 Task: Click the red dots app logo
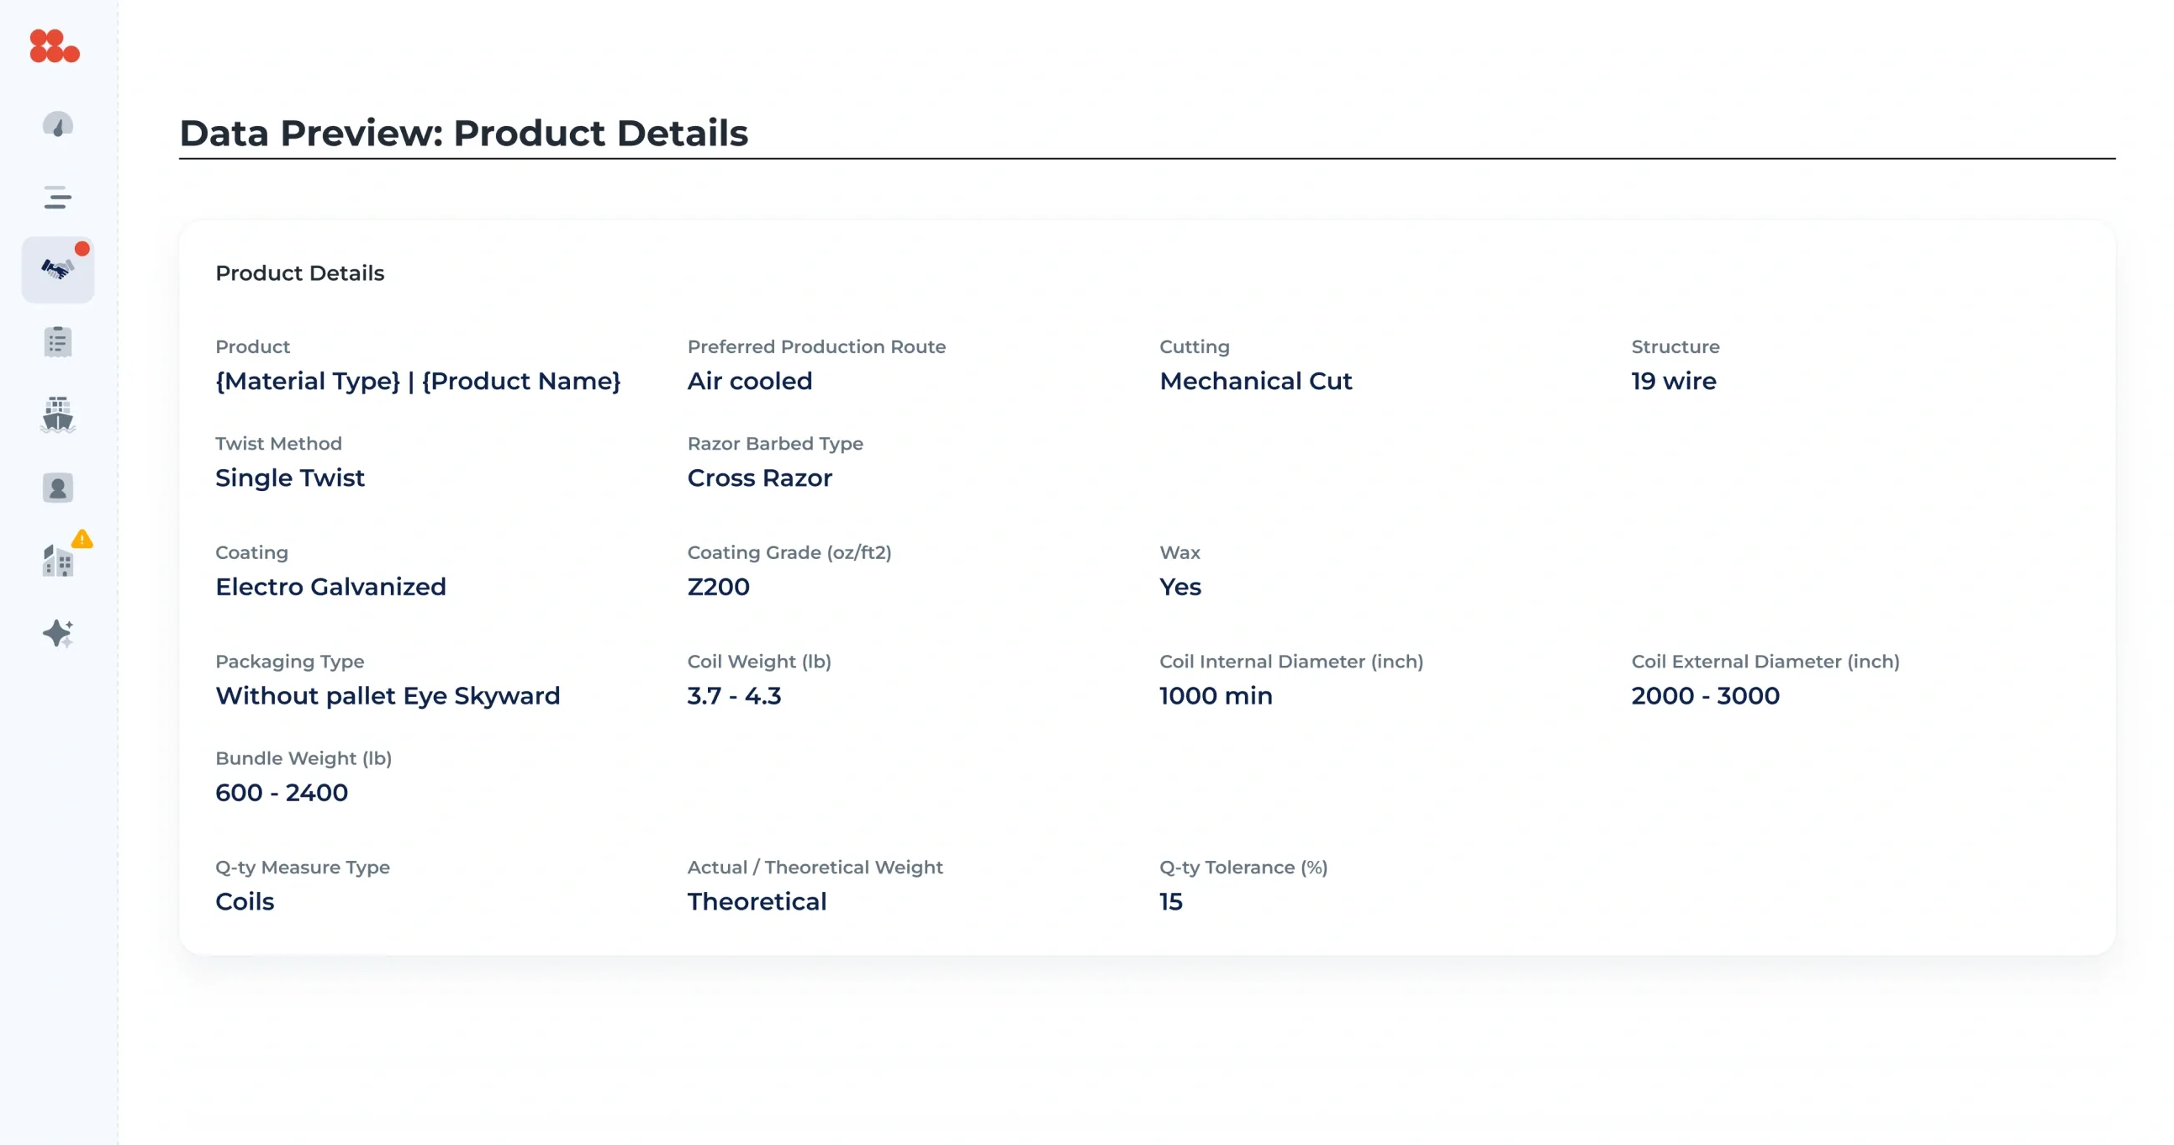click(x=55, y=45)
